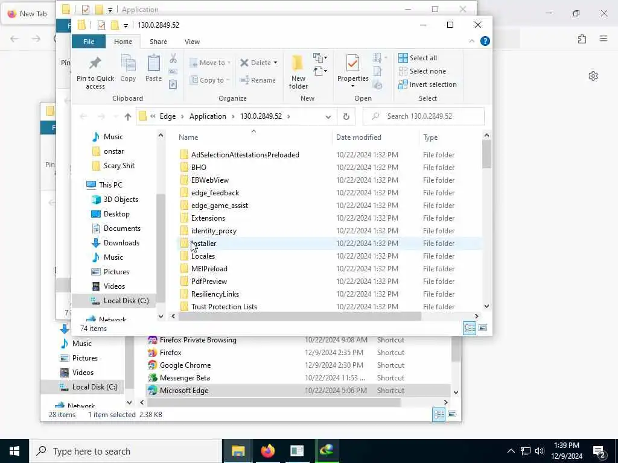Click the Rename button
Screen dimensions: 618x463
258,80
